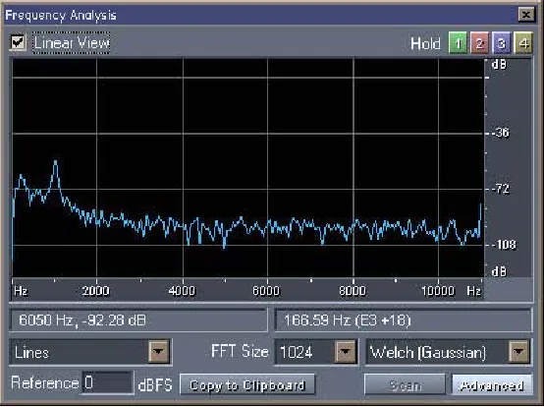Click the Advanced button
The width and height of the screenshot is (544, 407).
492,384
